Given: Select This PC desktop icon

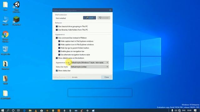Looking at the screenshot, I should [x=5, y=21].
